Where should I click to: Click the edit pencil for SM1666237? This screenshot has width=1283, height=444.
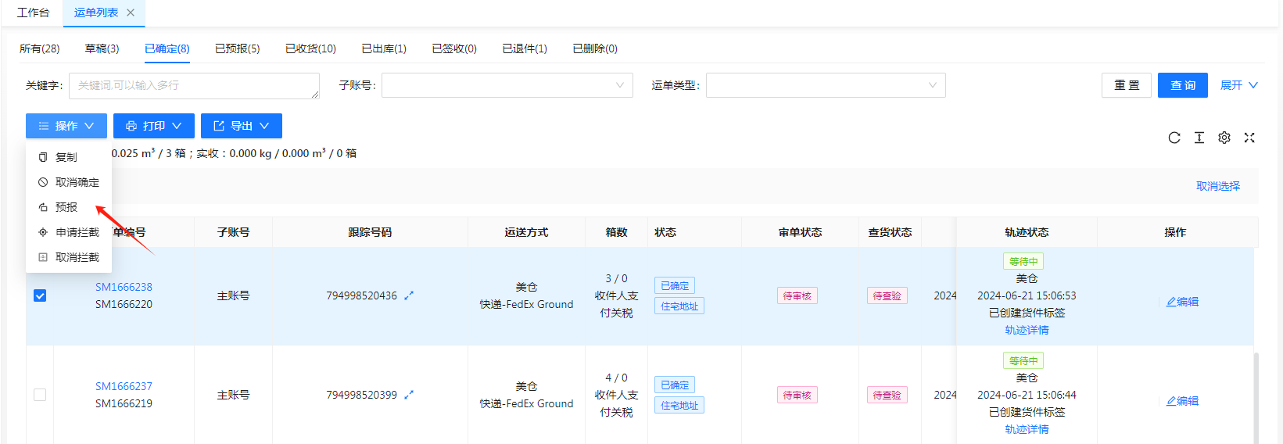pyautogui.click(x=1181, y=401)
